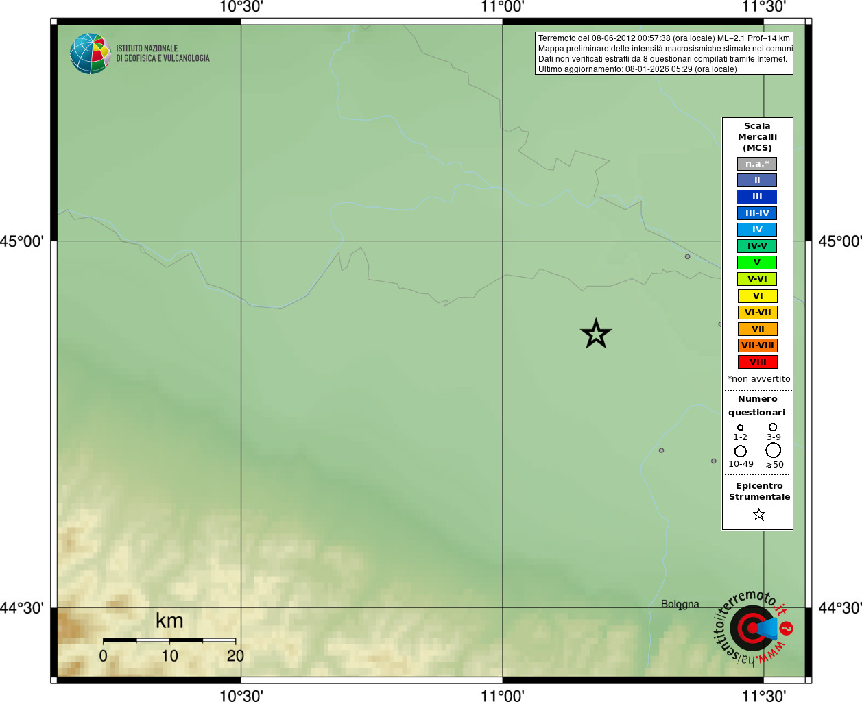
Task: Click the INGV globe logo
Action: click(90, 53)
